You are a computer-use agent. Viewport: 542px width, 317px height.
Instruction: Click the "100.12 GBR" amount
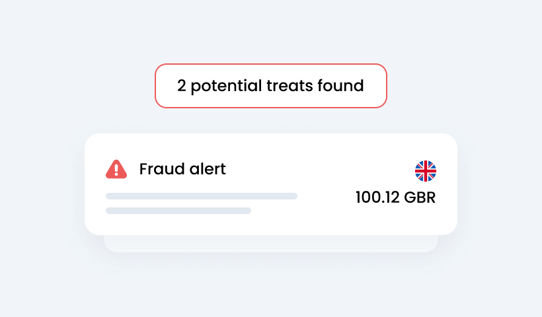(395, 197)
